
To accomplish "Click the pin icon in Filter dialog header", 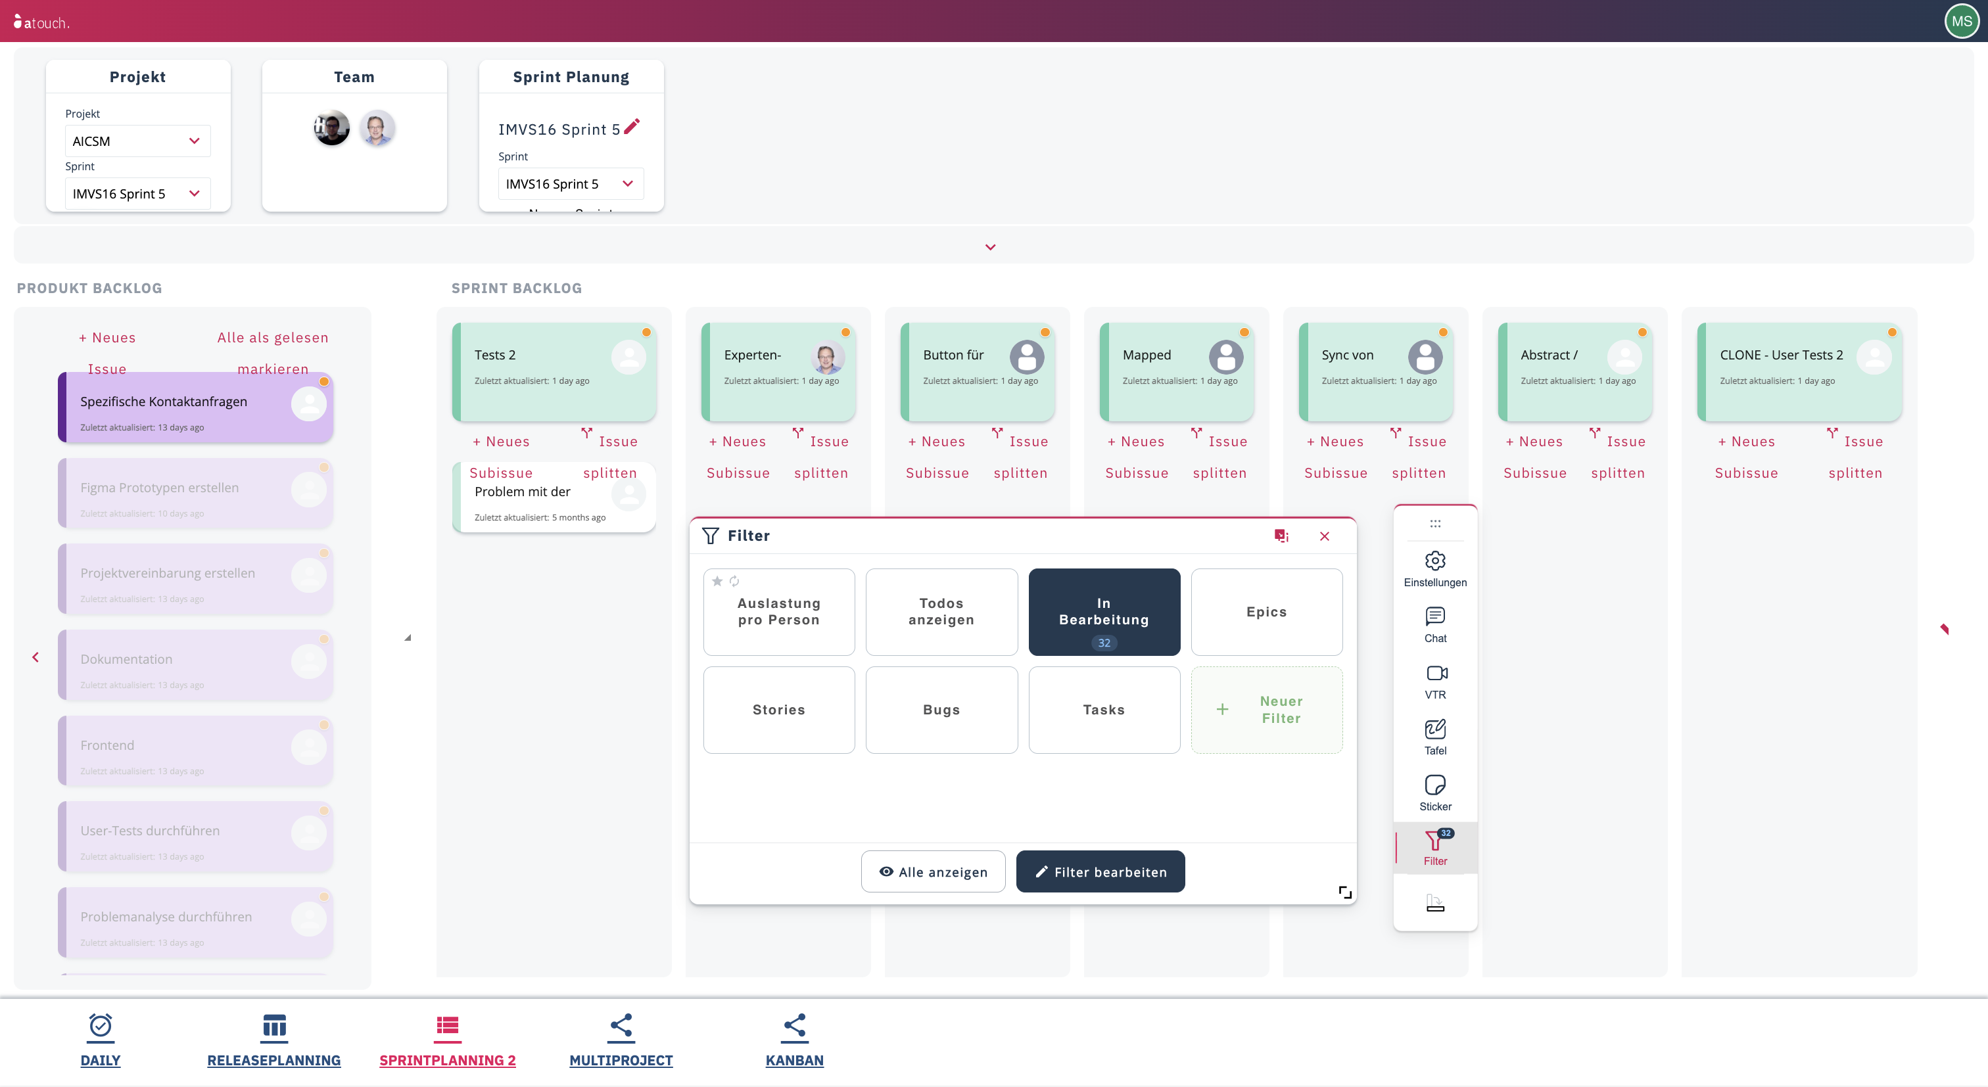I will (x=1281, y=536).
